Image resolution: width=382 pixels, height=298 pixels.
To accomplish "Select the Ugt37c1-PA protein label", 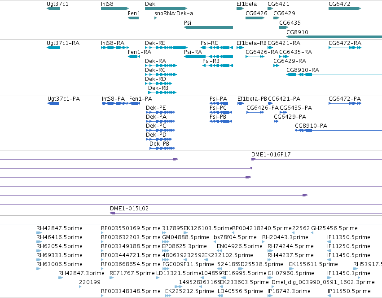I will click(x=64, y=99).
